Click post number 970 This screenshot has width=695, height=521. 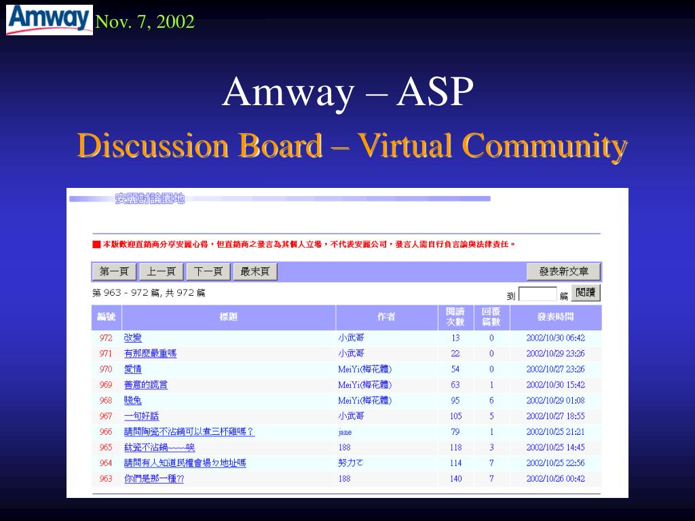click(106, 369)
